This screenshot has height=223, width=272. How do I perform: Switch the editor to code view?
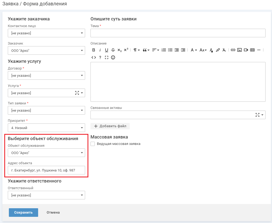point(93,57)
